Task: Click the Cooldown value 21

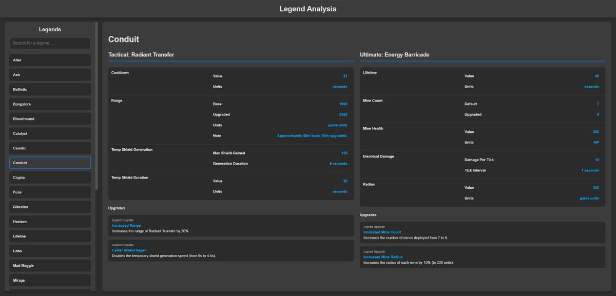Action: 345,76
